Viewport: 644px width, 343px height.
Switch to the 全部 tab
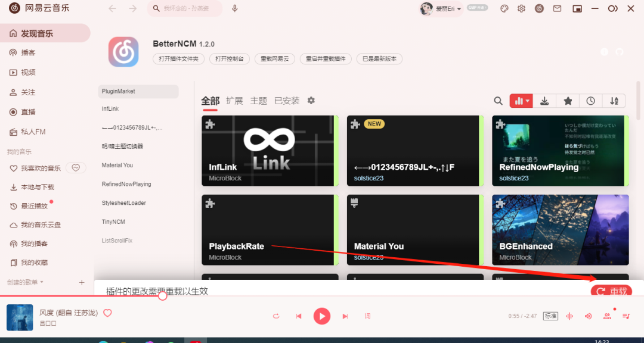point(210,101)
